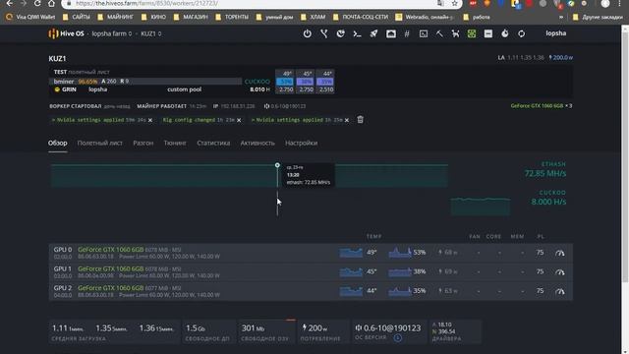Viewport: 629px width, 354px height.
Task: Click the CUCKOO 8.000 H/s value
Action: tap(548, 202)
